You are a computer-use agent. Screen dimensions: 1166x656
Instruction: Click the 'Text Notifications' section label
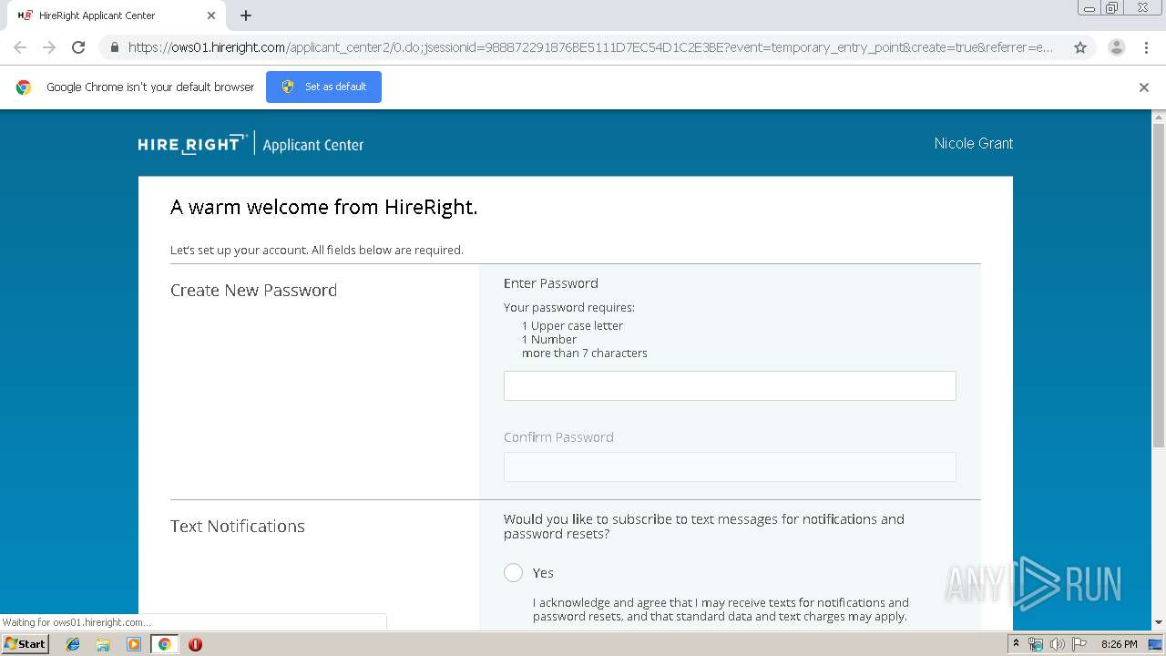coord(238,526)
